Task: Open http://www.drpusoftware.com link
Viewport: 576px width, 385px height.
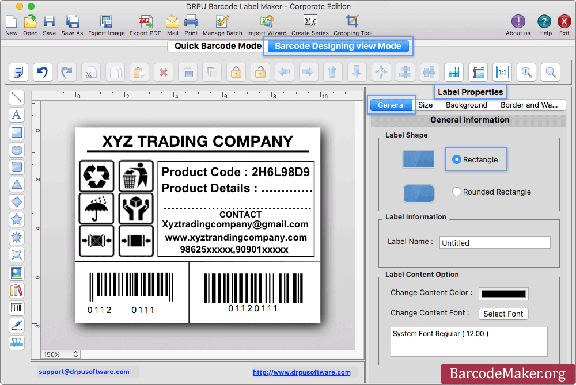Action: [x=302, y=372]
